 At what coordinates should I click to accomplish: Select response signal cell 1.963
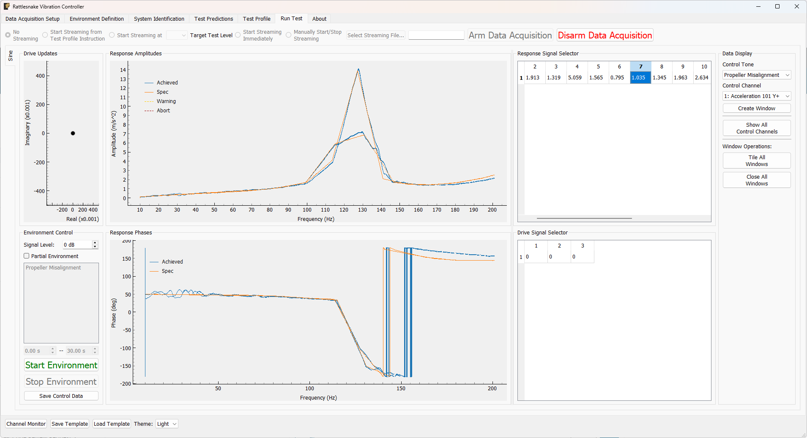tap(683, 78)
